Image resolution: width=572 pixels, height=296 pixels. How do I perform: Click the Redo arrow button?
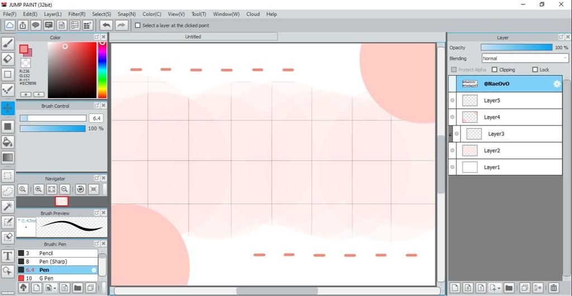tap(121, 25)
